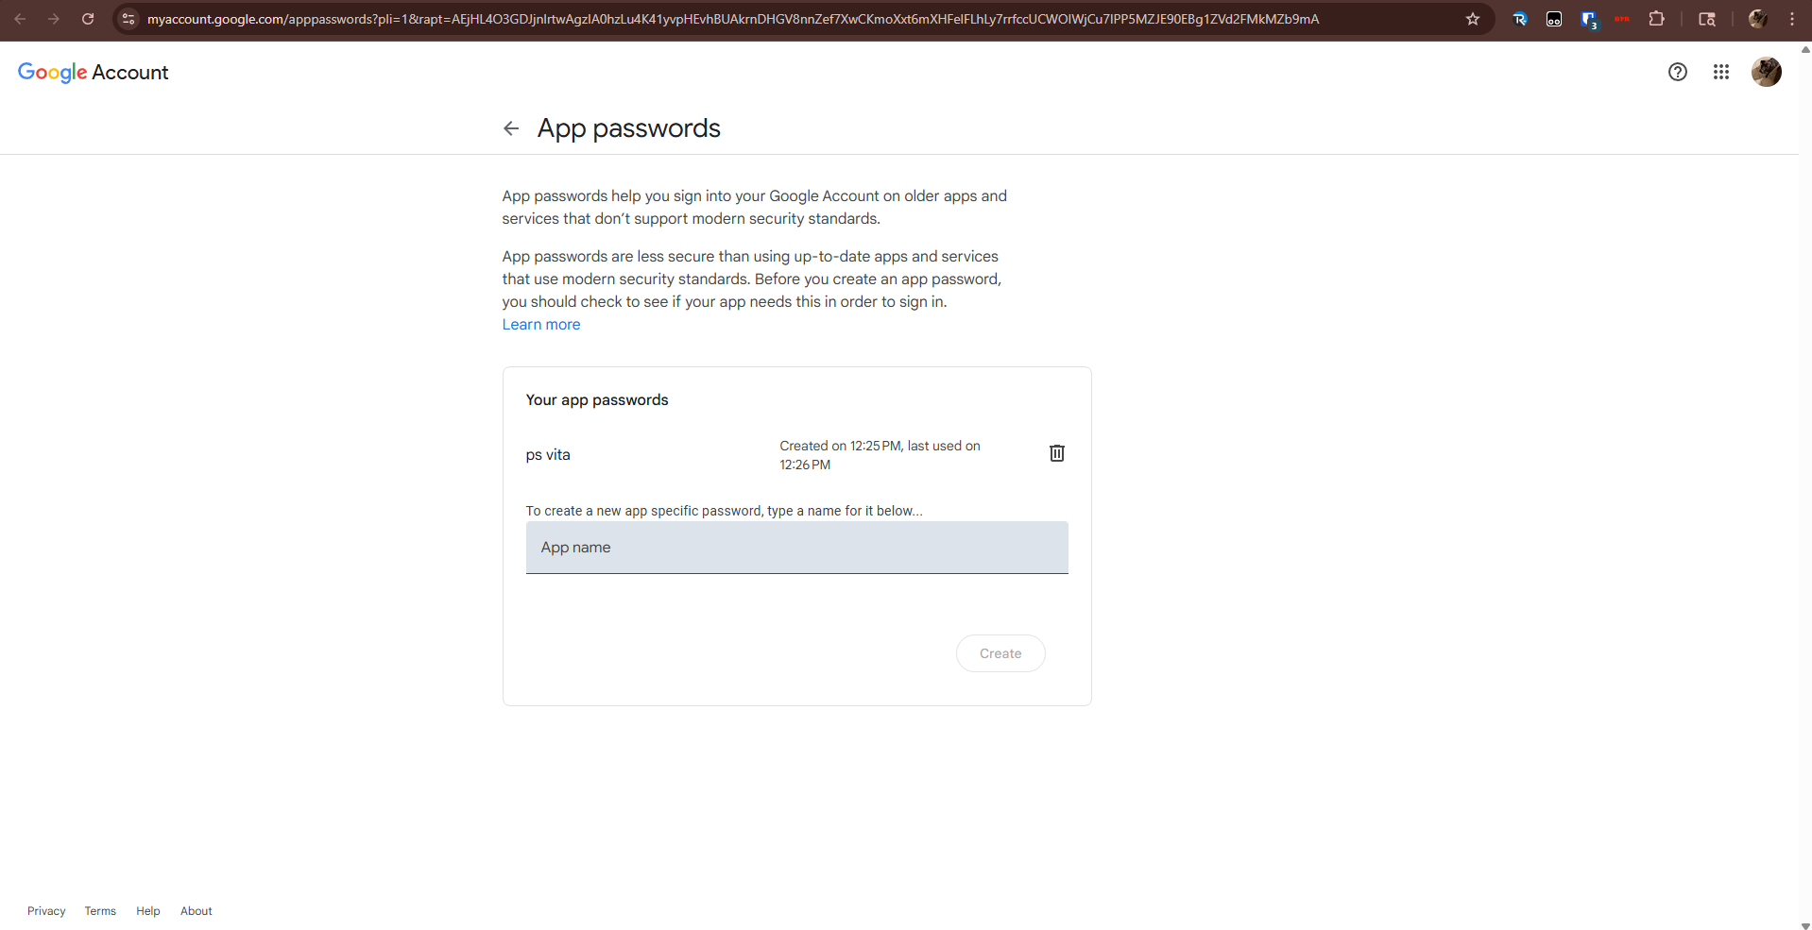Viewport: 1812px width, 930px height.
Task: Bookmark this page with the star icon
Action: tap(1473, 19)
